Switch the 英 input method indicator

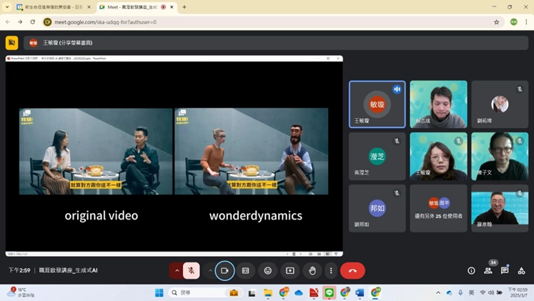[x=471, y=292]
